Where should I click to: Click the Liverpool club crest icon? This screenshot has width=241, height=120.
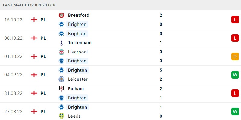(x=61, y=52)
